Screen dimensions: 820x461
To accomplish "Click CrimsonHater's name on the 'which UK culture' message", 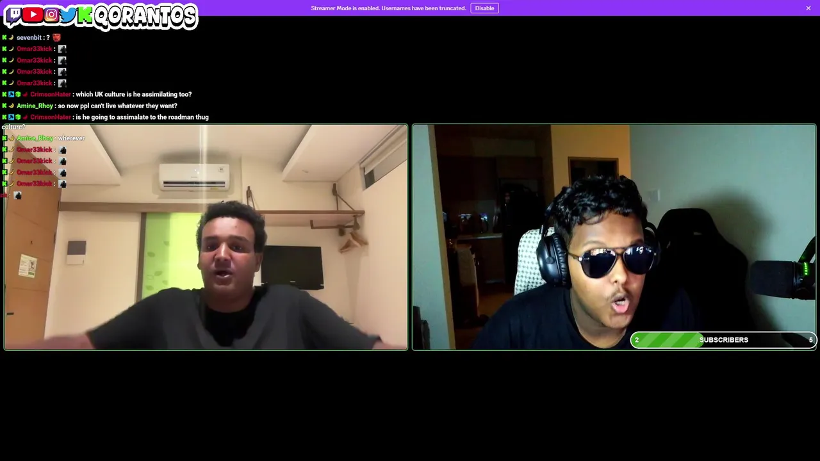I will tap(51, 95).
